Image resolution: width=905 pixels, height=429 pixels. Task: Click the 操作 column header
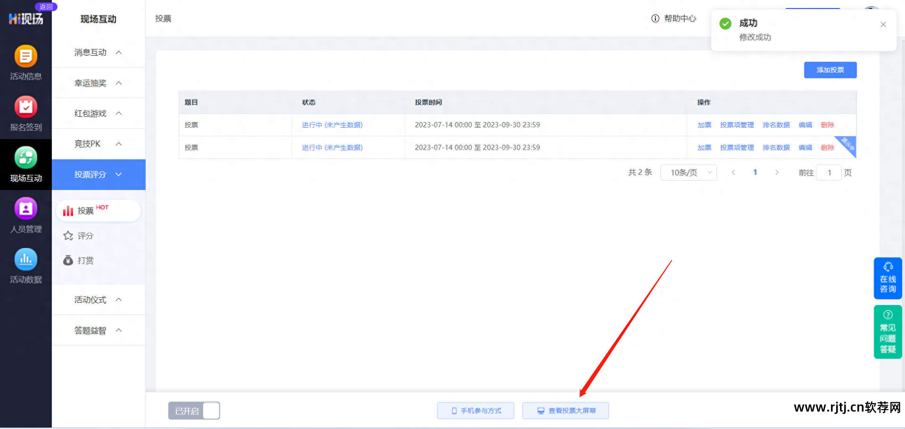[x=704, y=102]
